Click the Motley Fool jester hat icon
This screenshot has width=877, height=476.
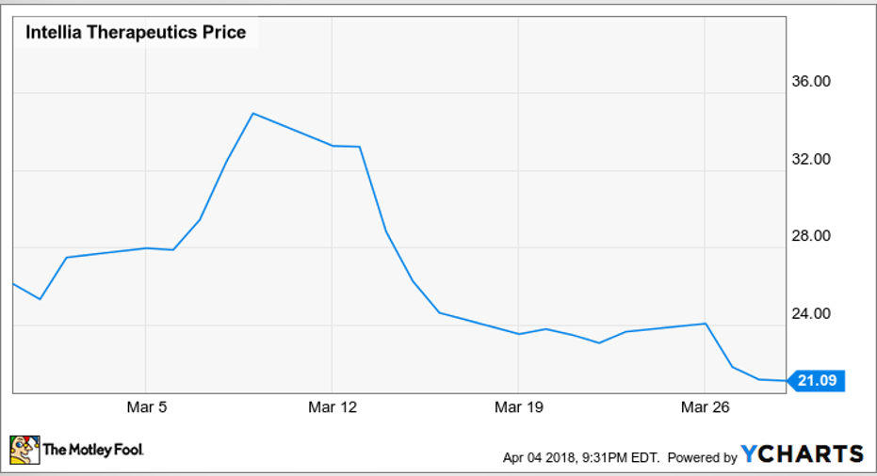[24, 449]
